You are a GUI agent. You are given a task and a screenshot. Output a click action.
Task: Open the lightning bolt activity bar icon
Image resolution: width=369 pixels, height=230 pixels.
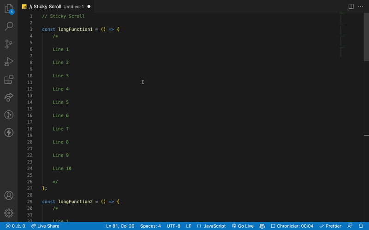(9, 132)
